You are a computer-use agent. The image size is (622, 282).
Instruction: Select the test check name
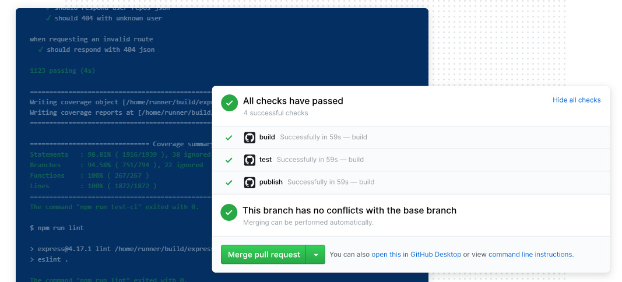(265, 160)
